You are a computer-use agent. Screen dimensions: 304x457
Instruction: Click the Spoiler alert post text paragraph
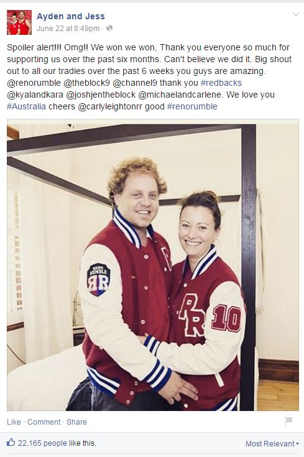tap(149, 77)
